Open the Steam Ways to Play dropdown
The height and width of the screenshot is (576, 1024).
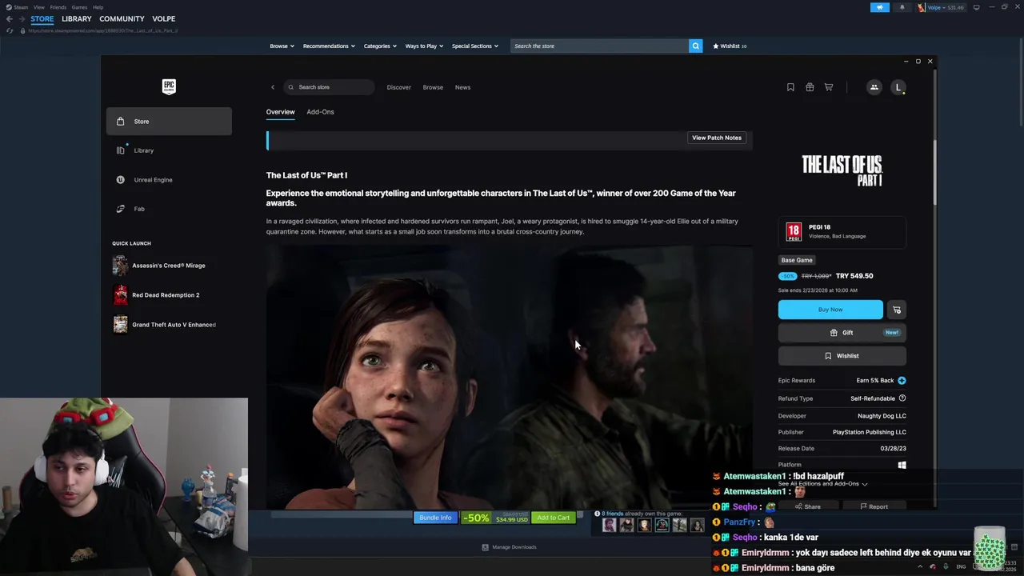pyautogui.click(x=424, y=46)
